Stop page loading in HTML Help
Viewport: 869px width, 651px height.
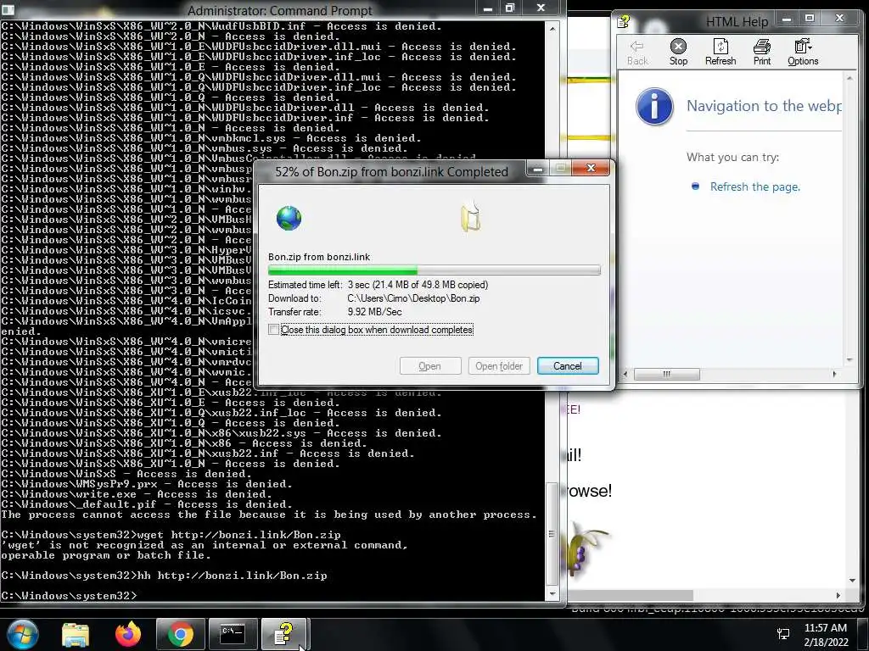[678, 53]
